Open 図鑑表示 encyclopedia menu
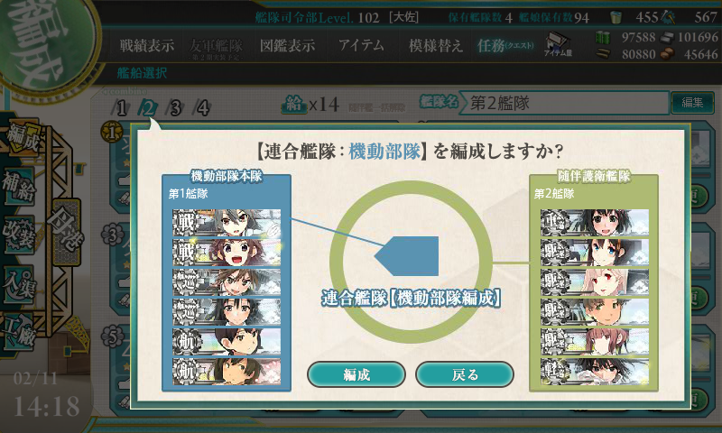The height and width of the screenshot is (433, 722). pyautogui.click(x=287, y=45)
